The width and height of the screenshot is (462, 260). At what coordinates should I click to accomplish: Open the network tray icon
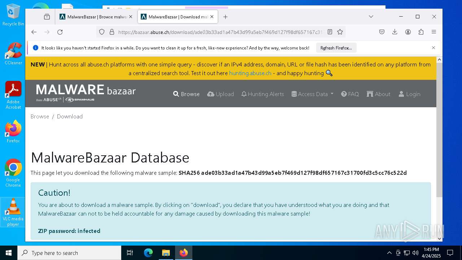click(407, 253)
